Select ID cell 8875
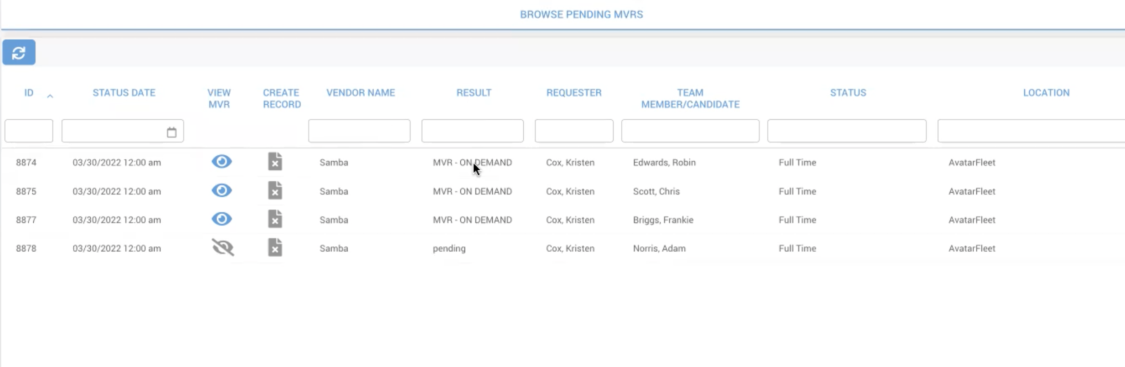 (x=26, y=191)
